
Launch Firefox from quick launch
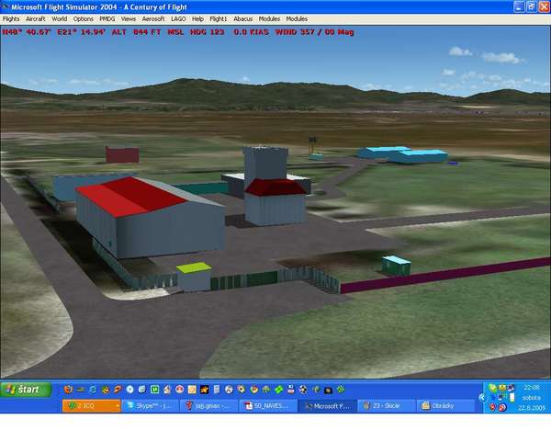(69, 390)
